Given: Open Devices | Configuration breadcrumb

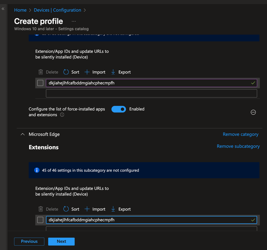Looking at the screenshot, I should (x=57, y=10).
